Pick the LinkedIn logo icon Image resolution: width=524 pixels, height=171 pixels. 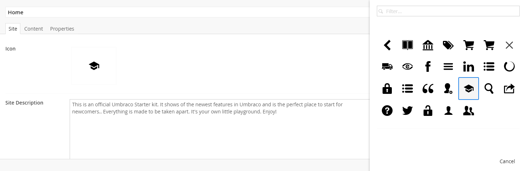(x=469, y=66)
